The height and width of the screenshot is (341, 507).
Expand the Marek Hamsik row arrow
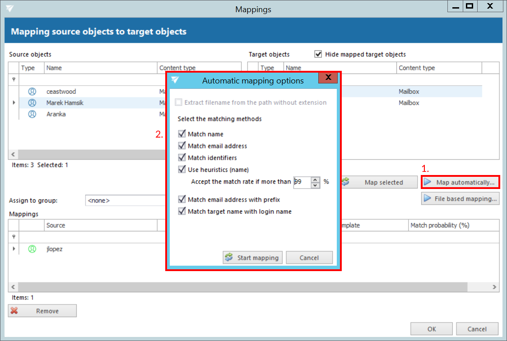[14, 103]
